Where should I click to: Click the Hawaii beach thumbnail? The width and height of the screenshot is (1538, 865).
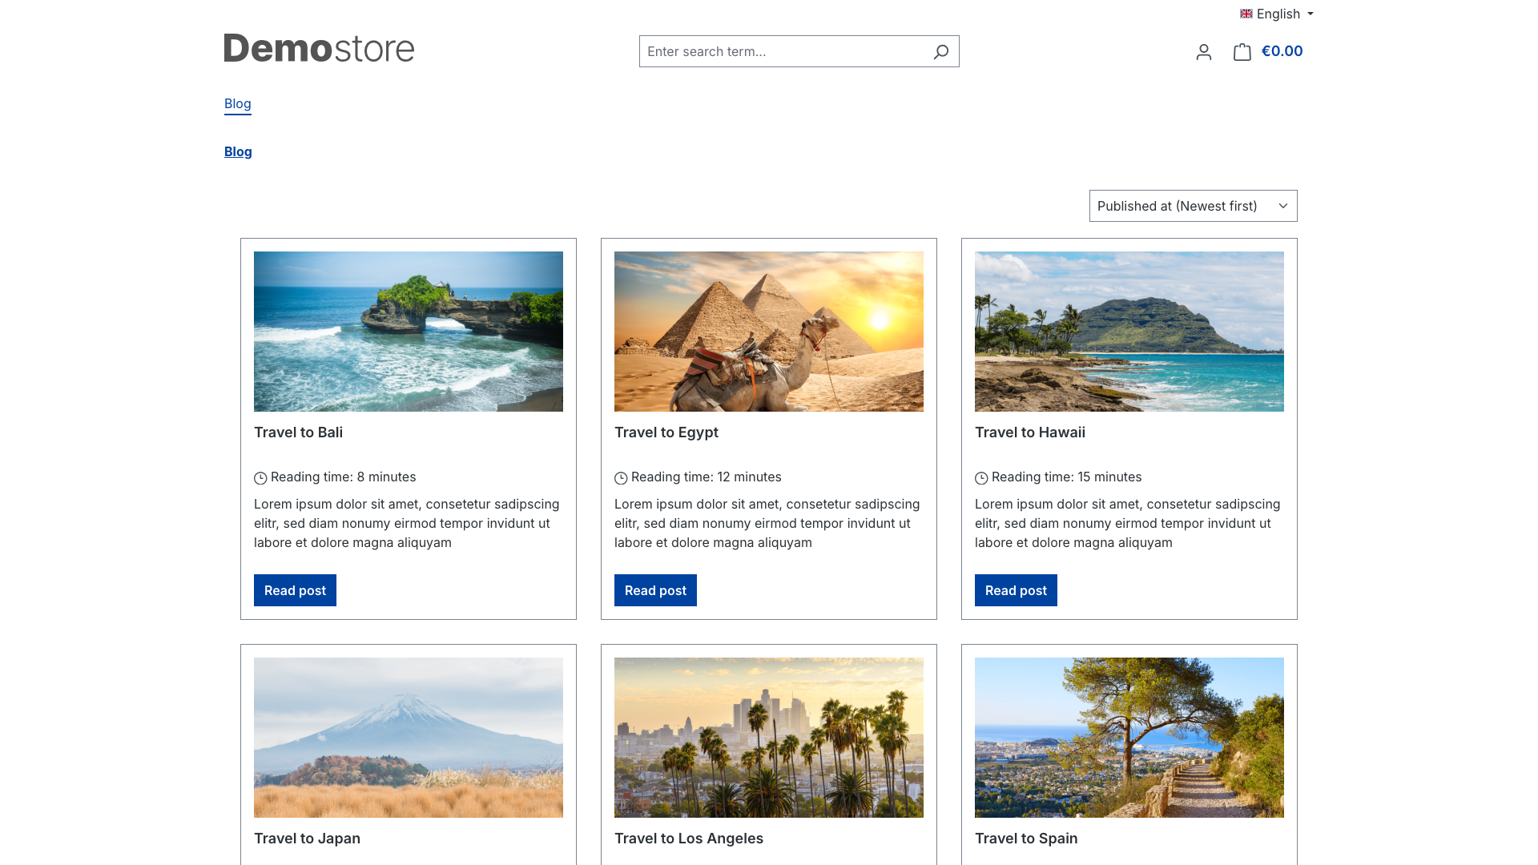tap(1129, 332)
